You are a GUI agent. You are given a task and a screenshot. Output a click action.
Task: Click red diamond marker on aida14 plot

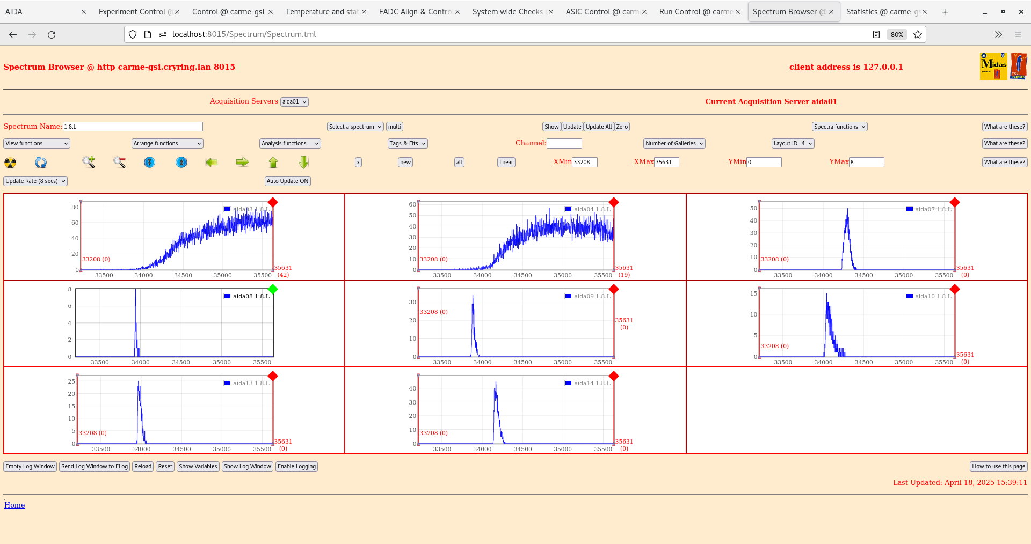pyautogui.click(x=614, y=376)
